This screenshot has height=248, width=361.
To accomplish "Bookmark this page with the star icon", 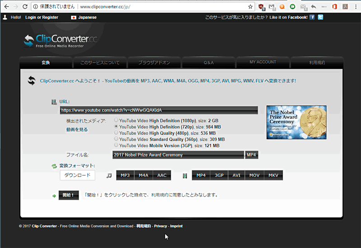I will point(250,7).
